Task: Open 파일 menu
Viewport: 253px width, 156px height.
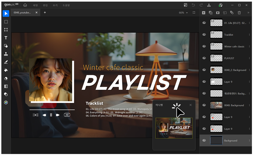Action: click(x=35, y=5)
